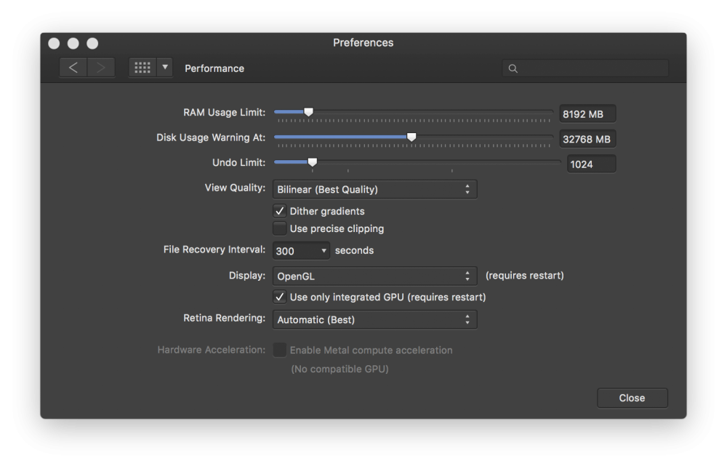Click the RAM Usage Limit label

click(225, 112)
